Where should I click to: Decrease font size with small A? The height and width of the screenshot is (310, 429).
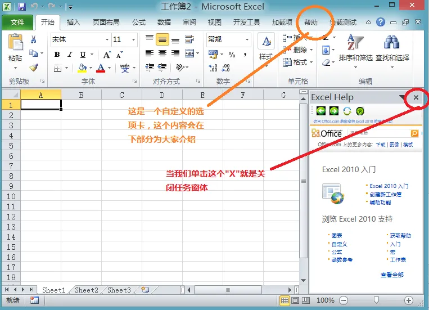(120, 55)
